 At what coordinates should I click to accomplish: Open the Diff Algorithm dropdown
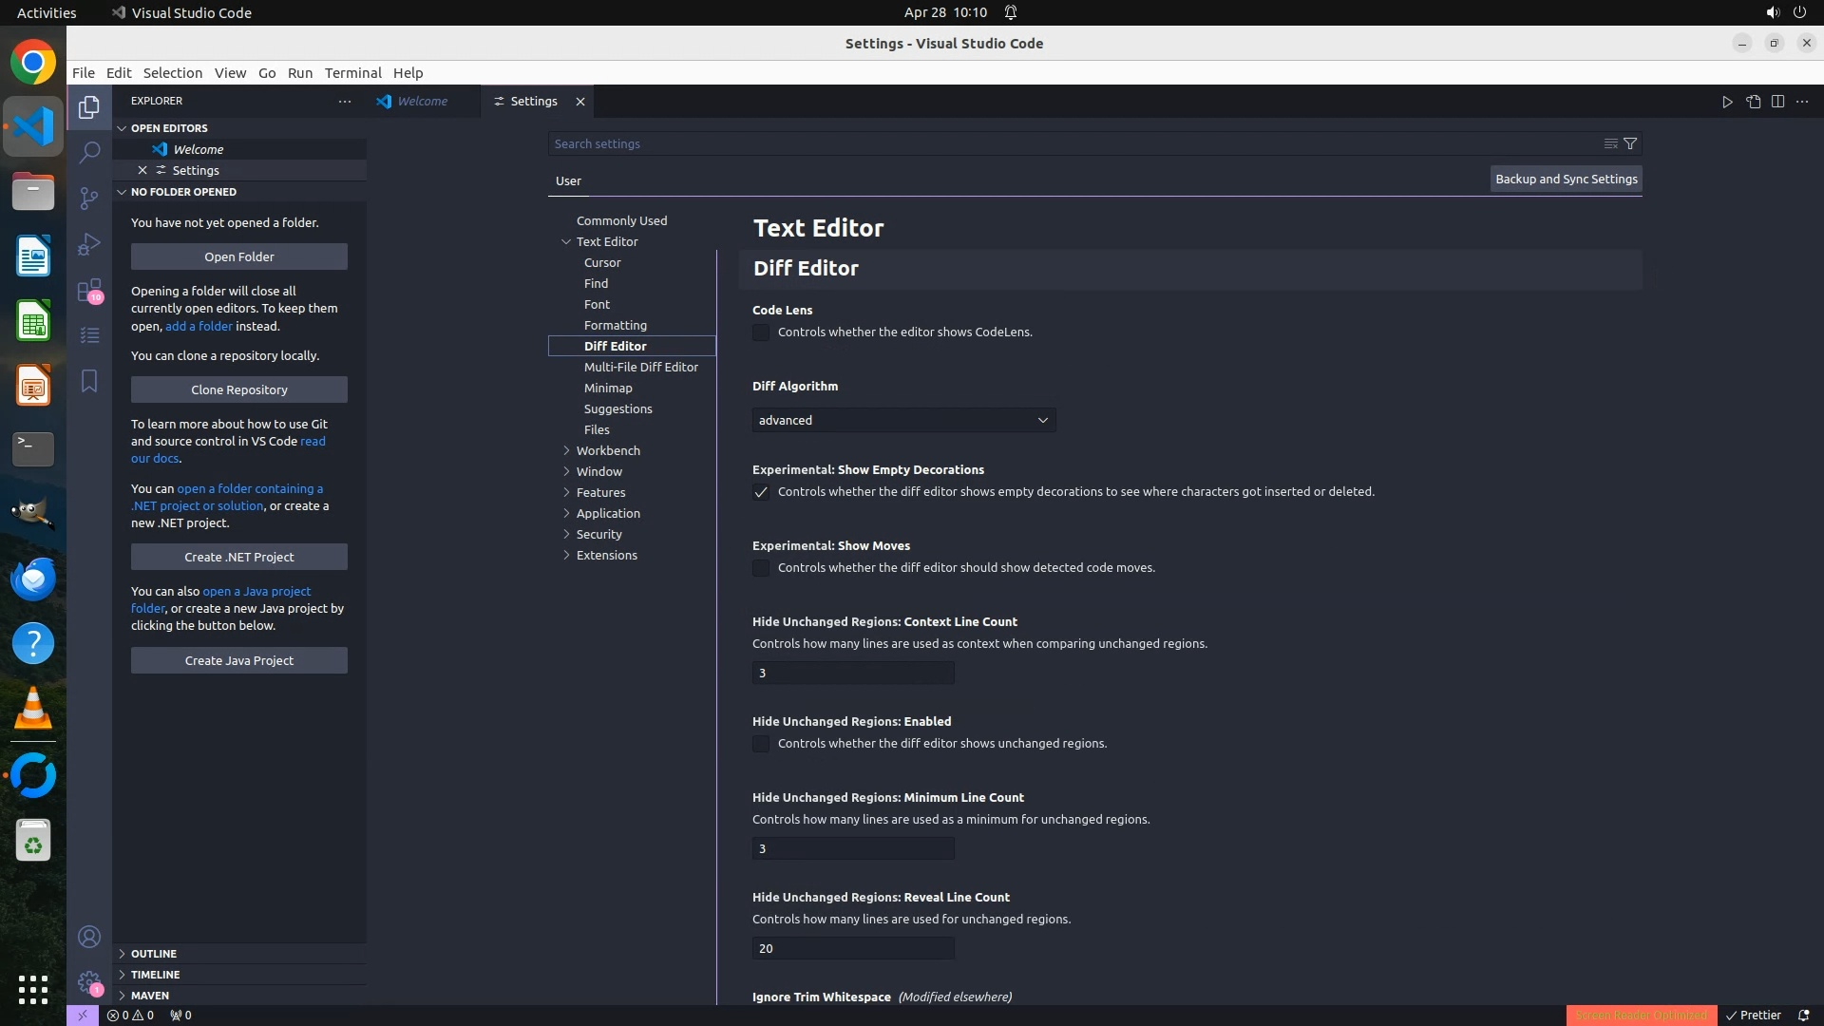(903, 420)
